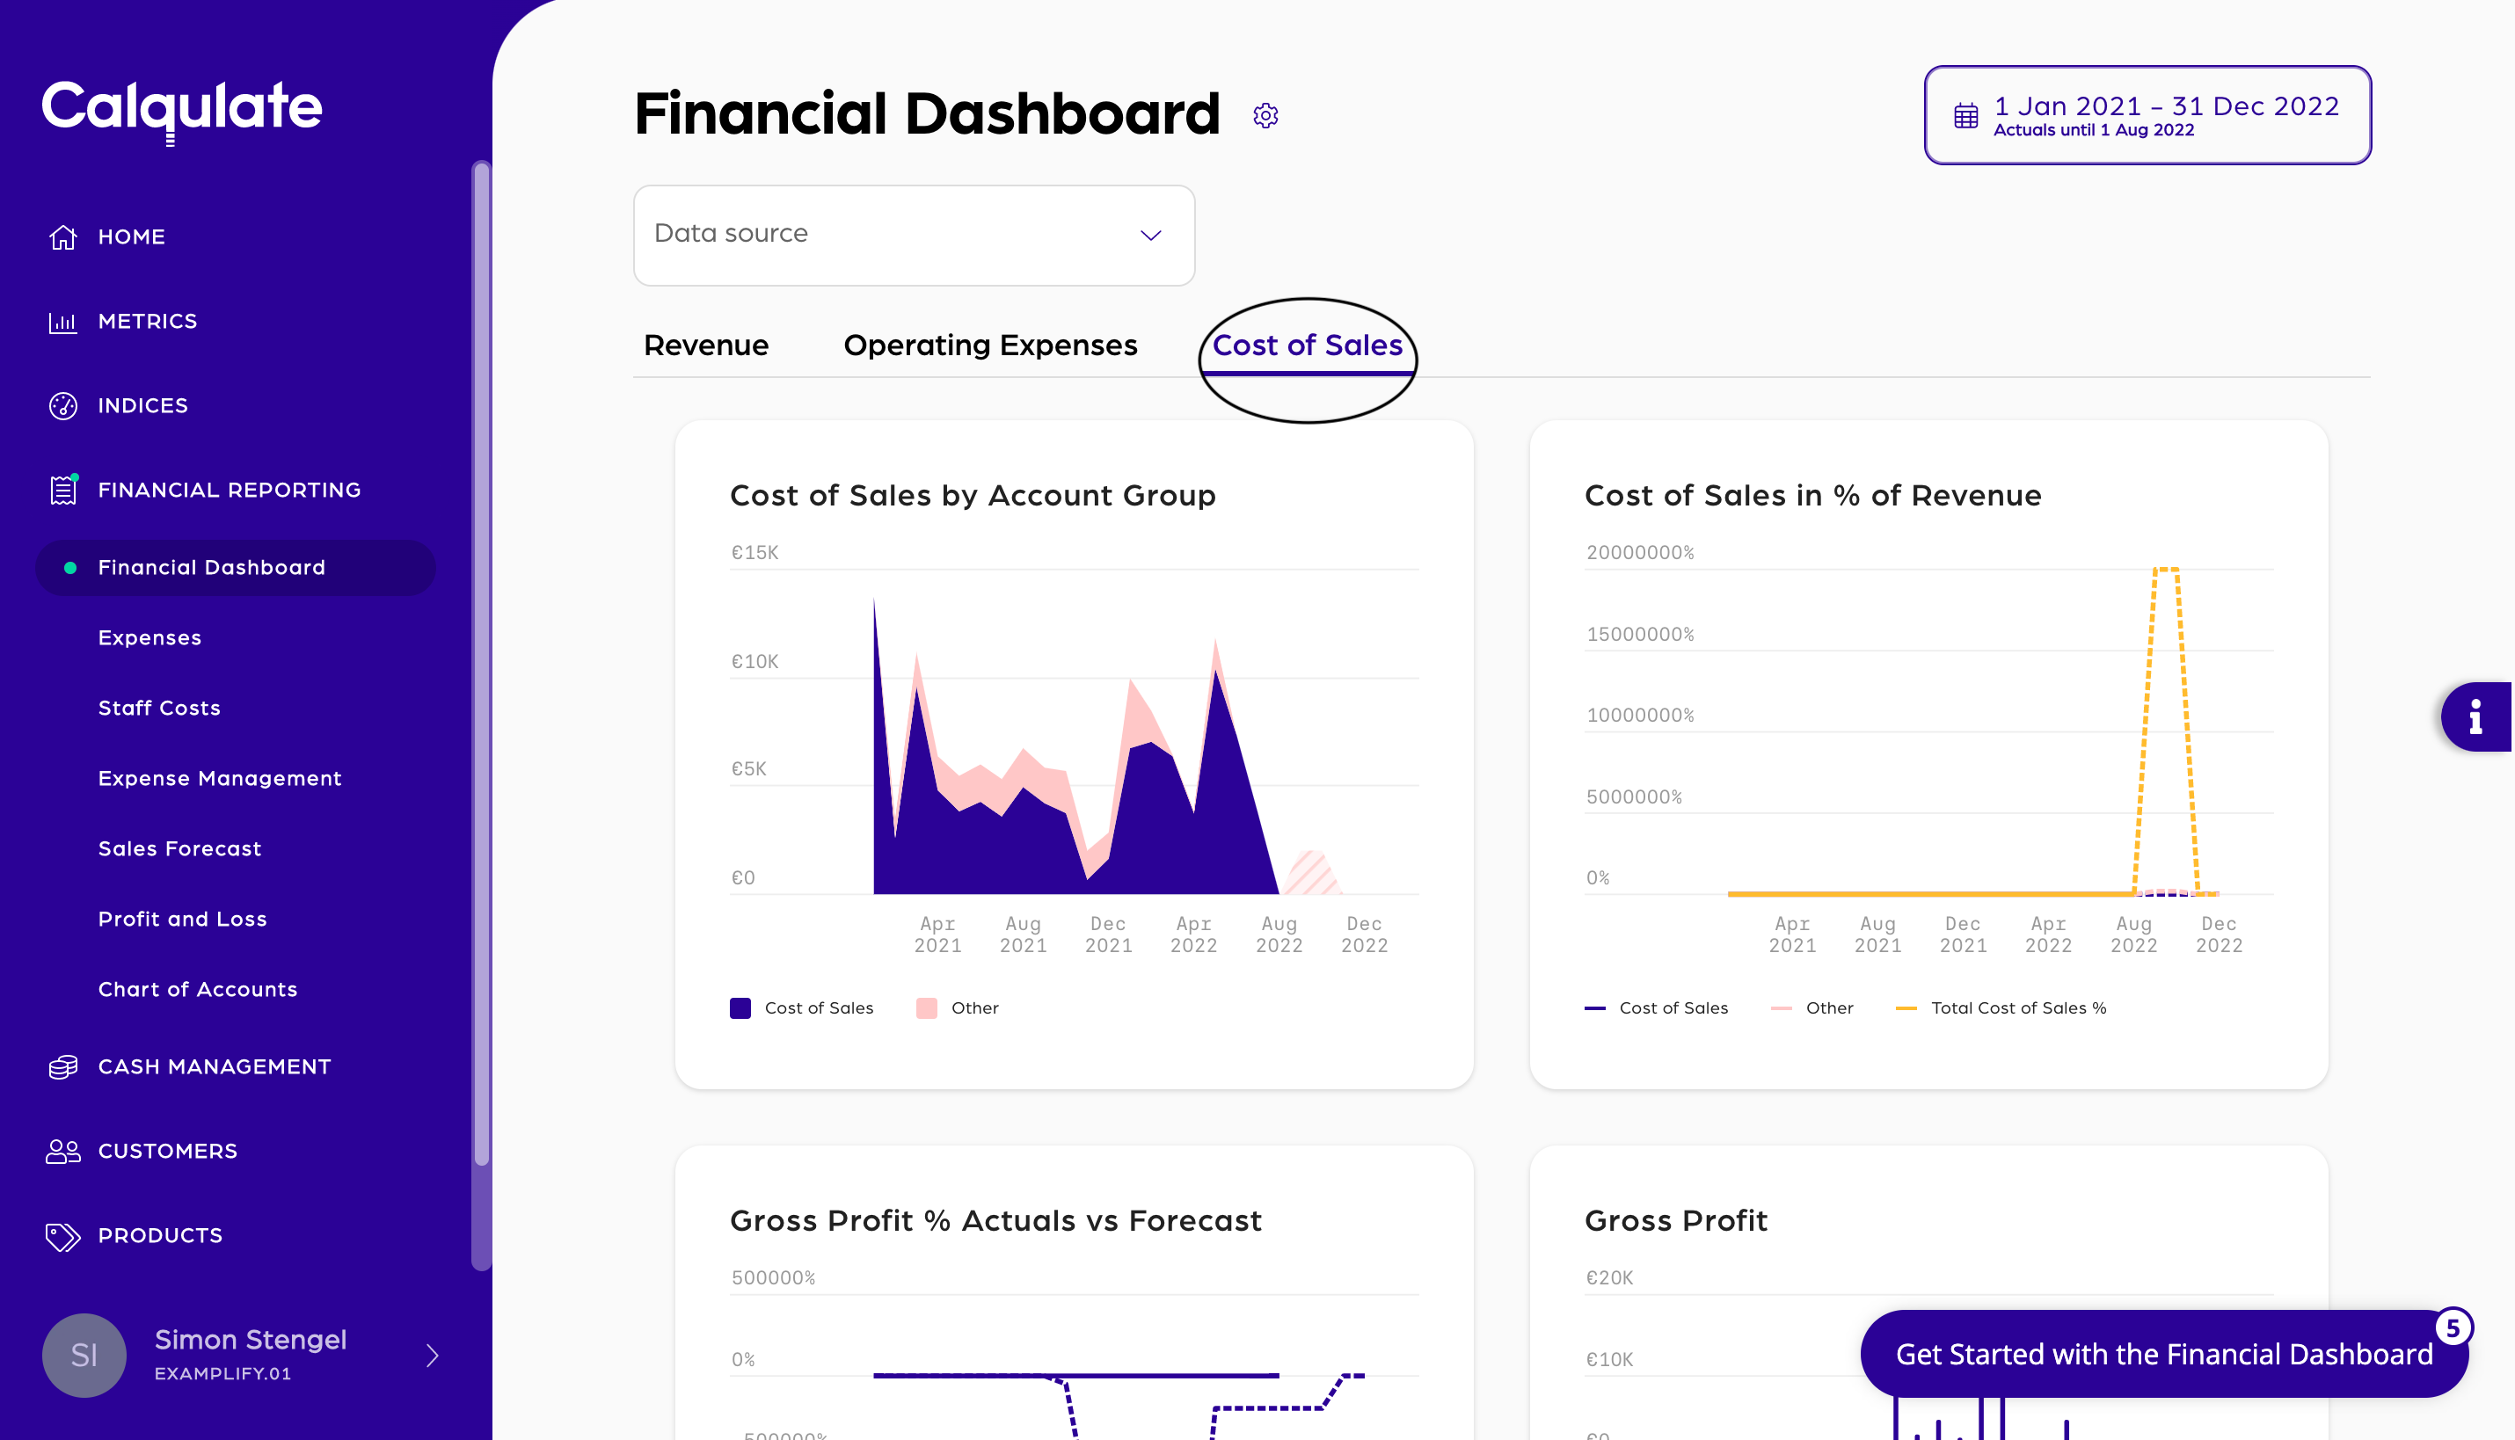Switch to the Revenue tab

coord(705,345)
